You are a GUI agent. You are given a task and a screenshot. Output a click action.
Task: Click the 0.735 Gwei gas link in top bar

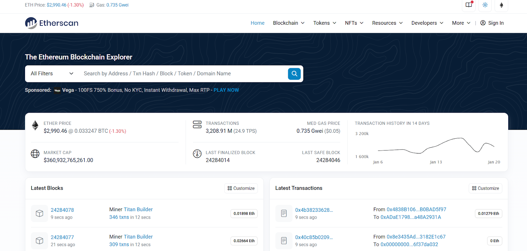(117, 5)
